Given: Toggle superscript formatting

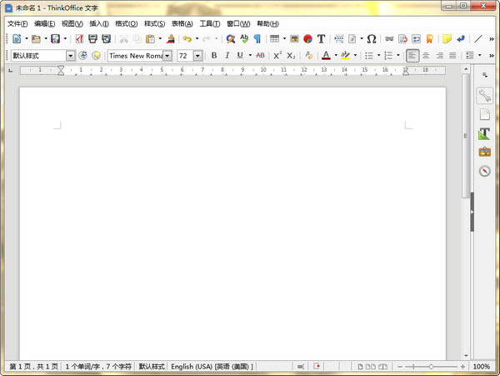Looking at the screenshot, I should [x=277, y=56].
